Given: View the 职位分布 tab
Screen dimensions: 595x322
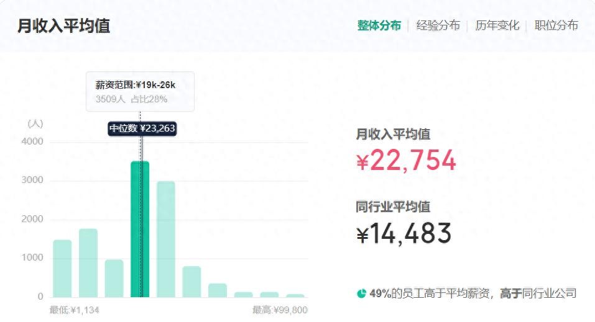Looking at the screenshot, I should coord(556,25).
